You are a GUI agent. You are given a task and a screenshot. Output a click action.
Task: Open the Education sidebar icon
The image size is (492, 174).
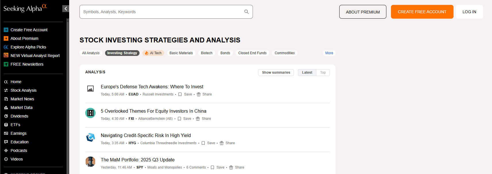(6, 142)
